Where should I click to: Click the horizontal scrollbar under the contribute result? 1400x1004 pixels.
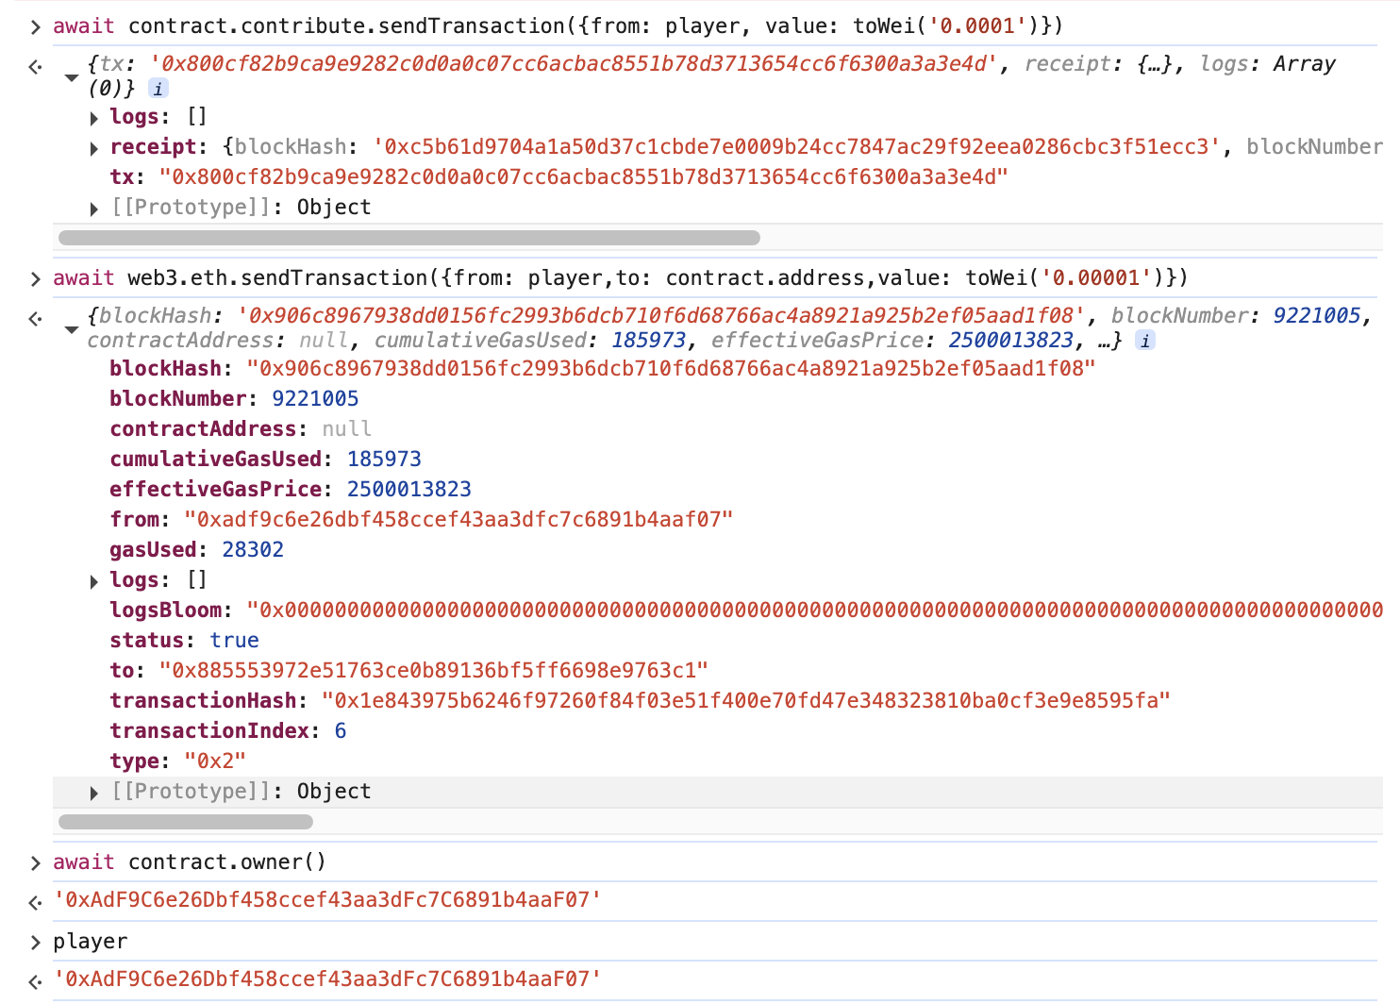point(408,238)
